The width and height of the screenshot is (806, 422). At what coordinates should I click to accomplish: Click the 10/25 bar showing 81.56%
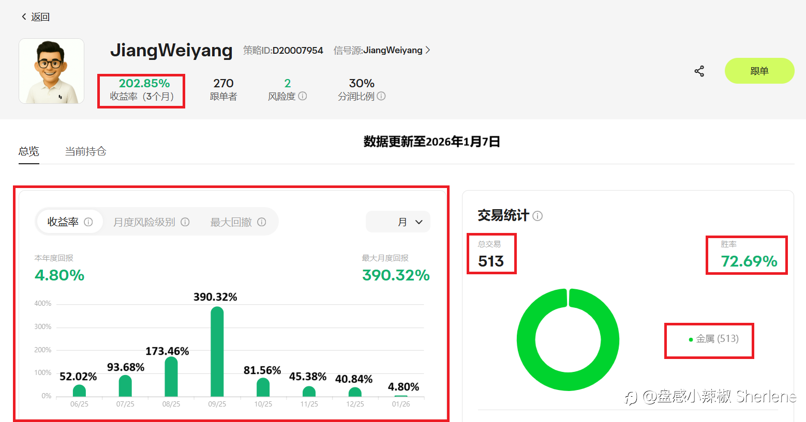coord(263,387)
